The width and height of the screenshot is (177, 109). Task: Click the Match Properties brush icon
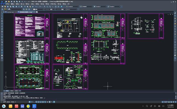coord(33,6)
